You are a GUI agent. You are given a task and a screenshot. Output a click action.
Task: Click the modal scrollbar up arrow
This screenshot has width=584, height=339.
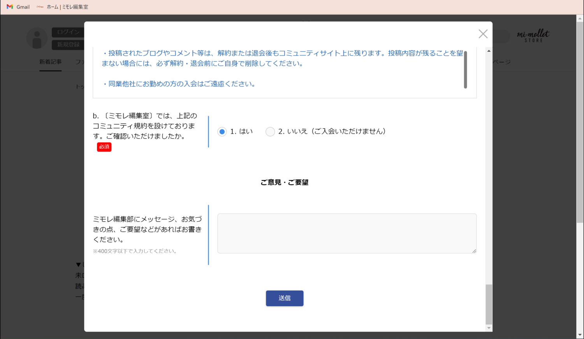(489, 51)
